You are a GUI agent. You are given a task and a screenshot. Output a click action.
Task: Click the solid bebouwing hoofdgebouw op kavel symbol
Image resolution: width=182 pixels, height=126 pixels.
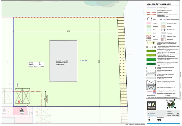[151, 68]
